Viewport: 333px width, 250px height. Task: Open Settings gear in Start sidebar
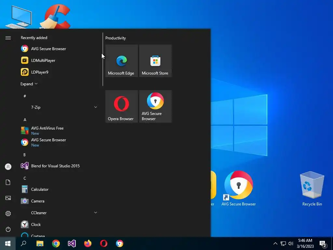tap(8, 214)
